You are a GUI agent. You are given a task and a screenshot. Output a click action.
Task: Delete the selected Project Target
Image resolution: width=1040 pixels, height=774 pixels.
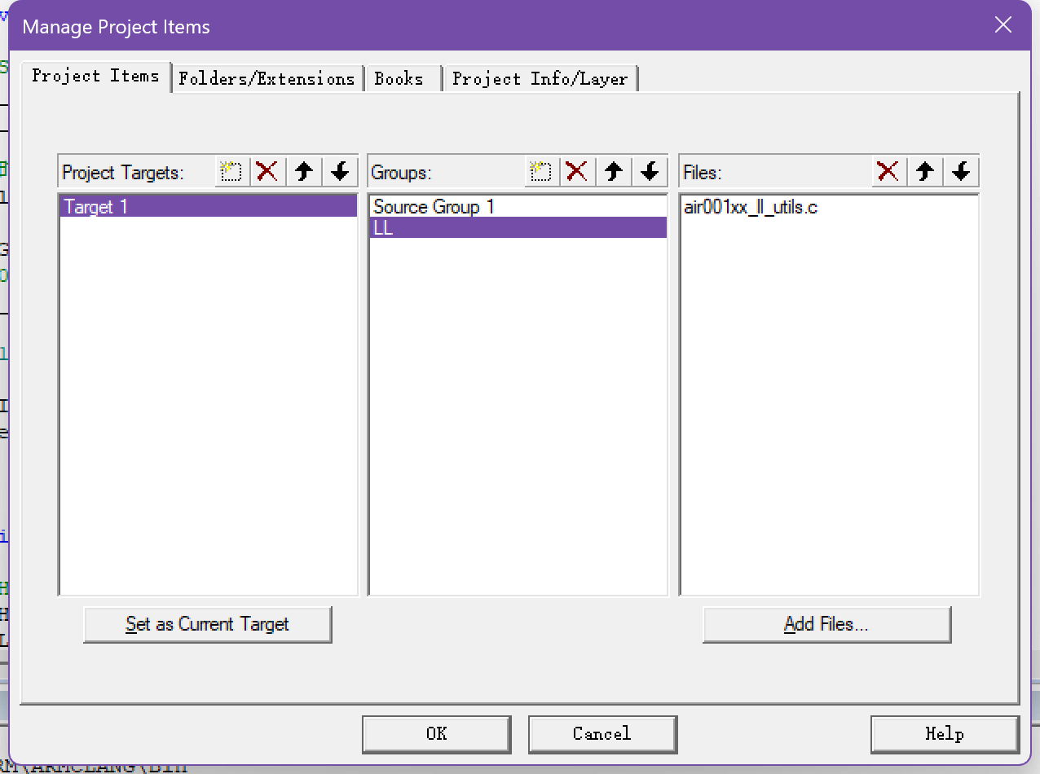pyautogui.click(x=267, y=172)
